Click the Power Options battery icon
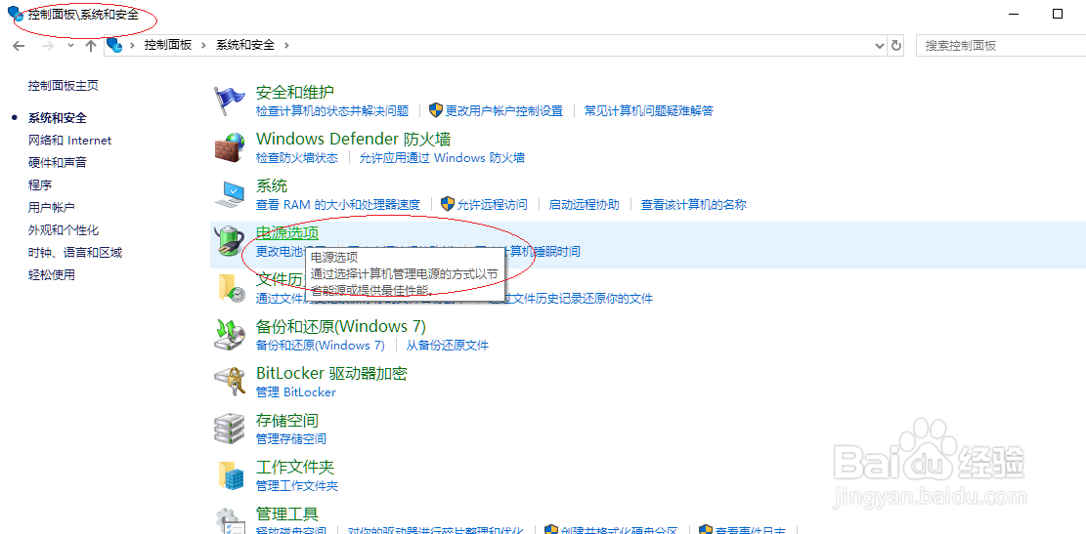This screenshot has width=1086, height=534. coord(230,241)
